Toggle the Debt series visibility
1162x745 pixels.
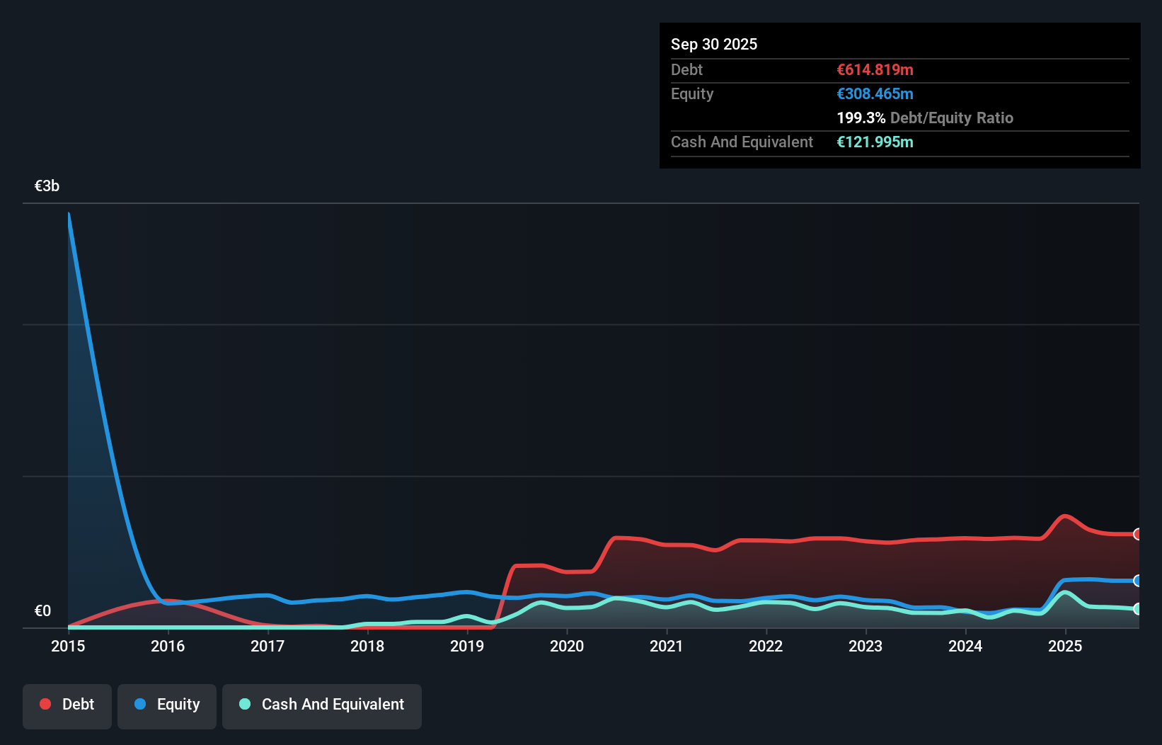(67, 706)
